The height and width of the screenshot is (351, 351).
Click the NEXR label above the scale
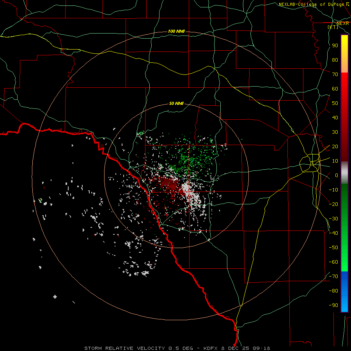coord(343,23)
